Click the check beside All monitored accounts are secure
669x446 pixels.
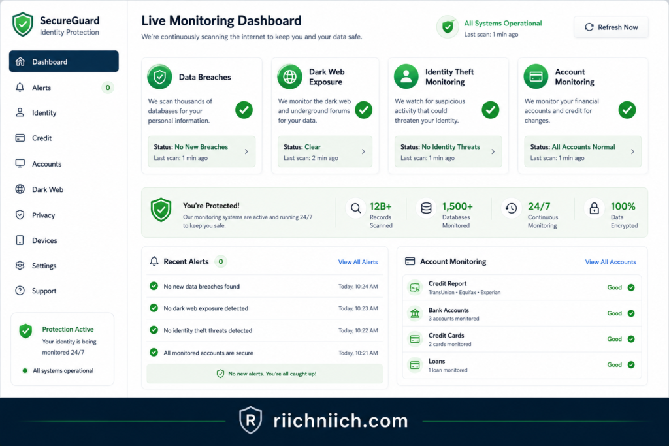pyautogui.click(x=154, y=352)
